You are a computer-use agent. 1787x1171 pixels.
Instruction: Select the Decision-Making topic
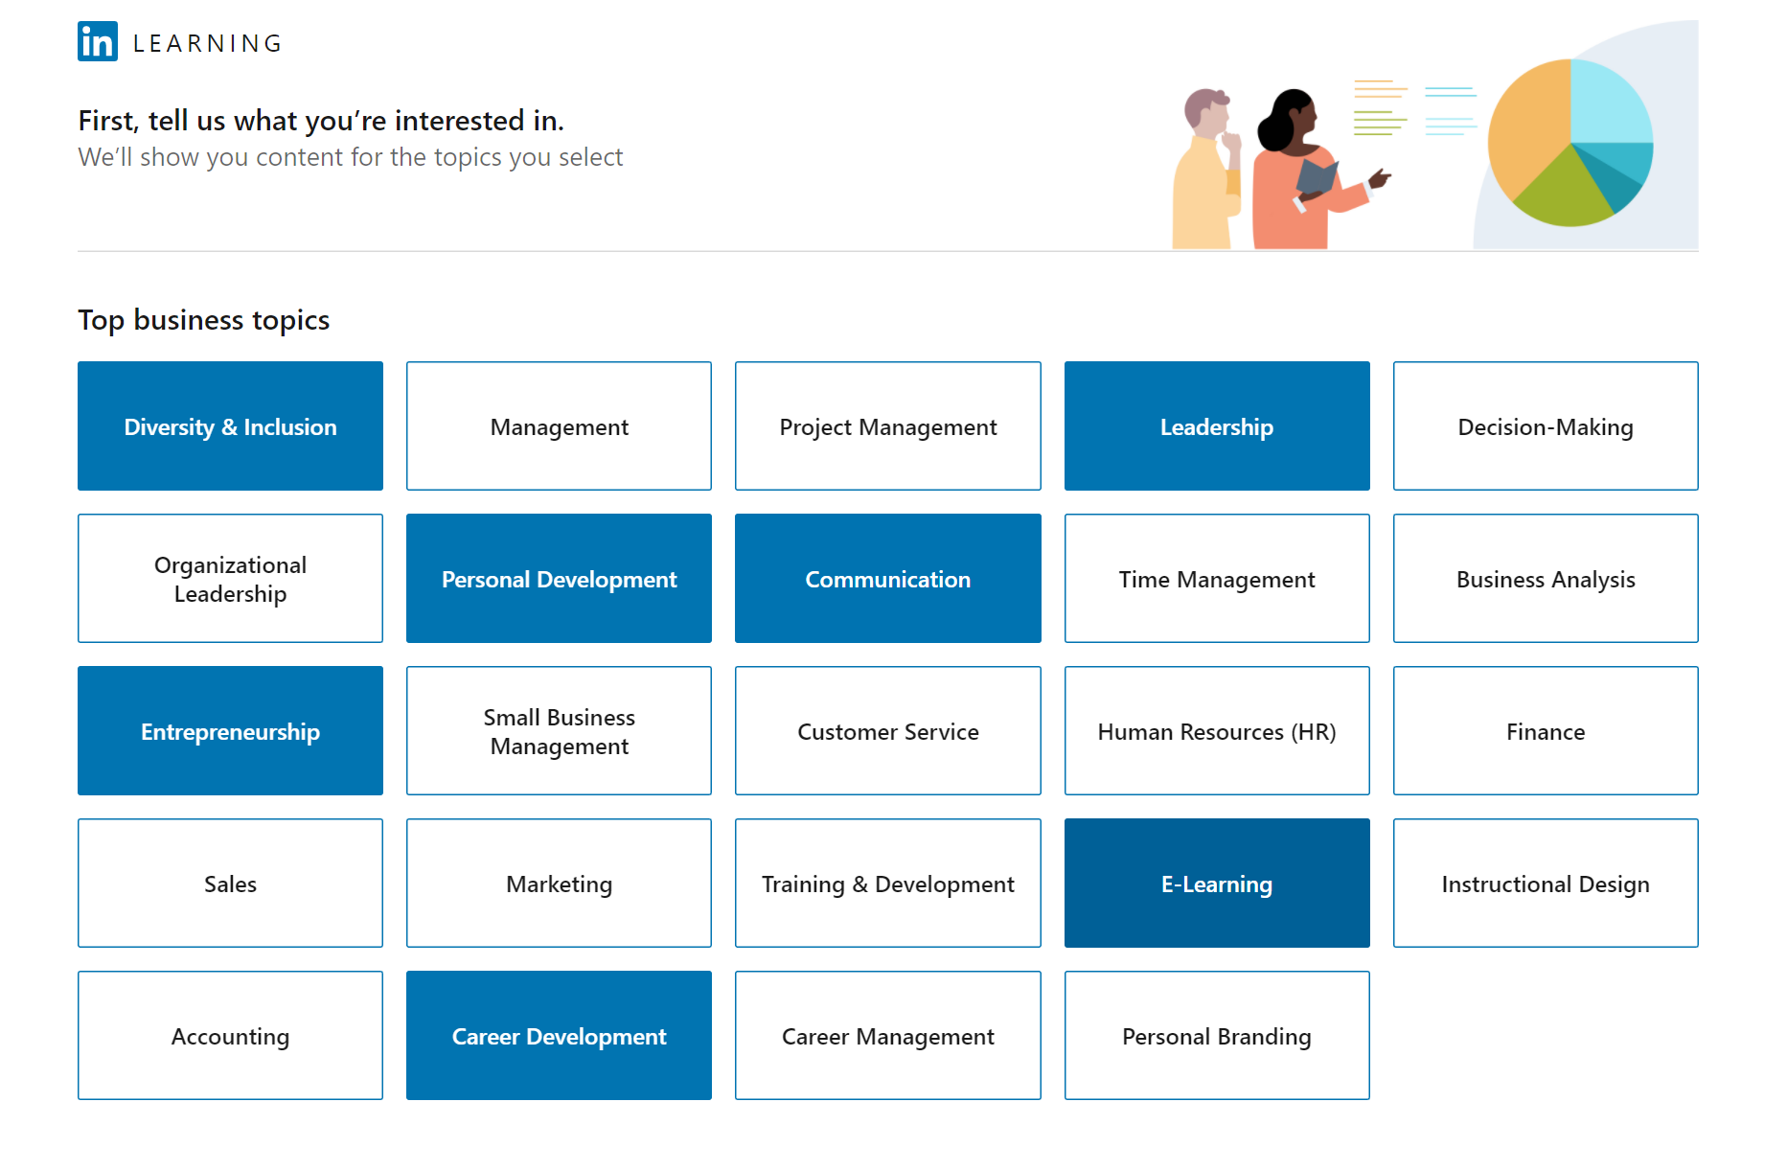[x=1545, y=426]
